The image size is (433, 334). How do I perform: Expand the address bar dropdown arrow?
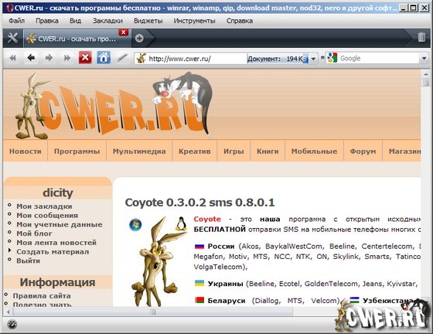point(313,59)
